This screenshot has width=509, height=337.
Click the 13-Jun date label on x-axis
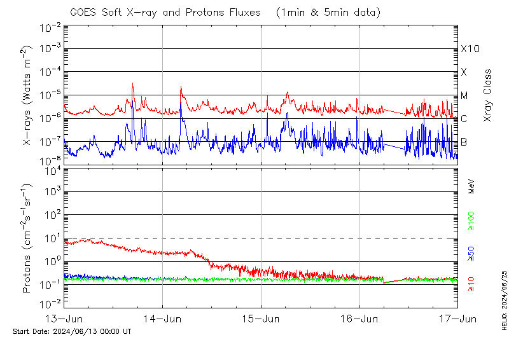point(64,318)
